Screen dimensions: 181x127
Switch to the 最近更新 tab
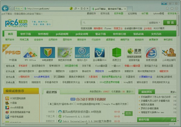point(52,92)
